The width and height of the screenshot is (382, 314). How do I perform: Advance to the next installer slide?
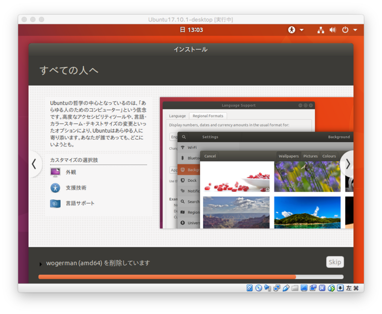348,164
